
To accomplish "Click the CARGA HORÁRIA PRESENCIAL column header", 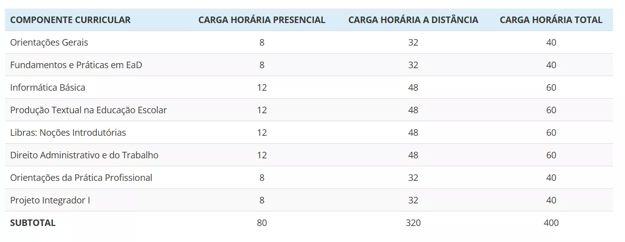I will [262, 20].
